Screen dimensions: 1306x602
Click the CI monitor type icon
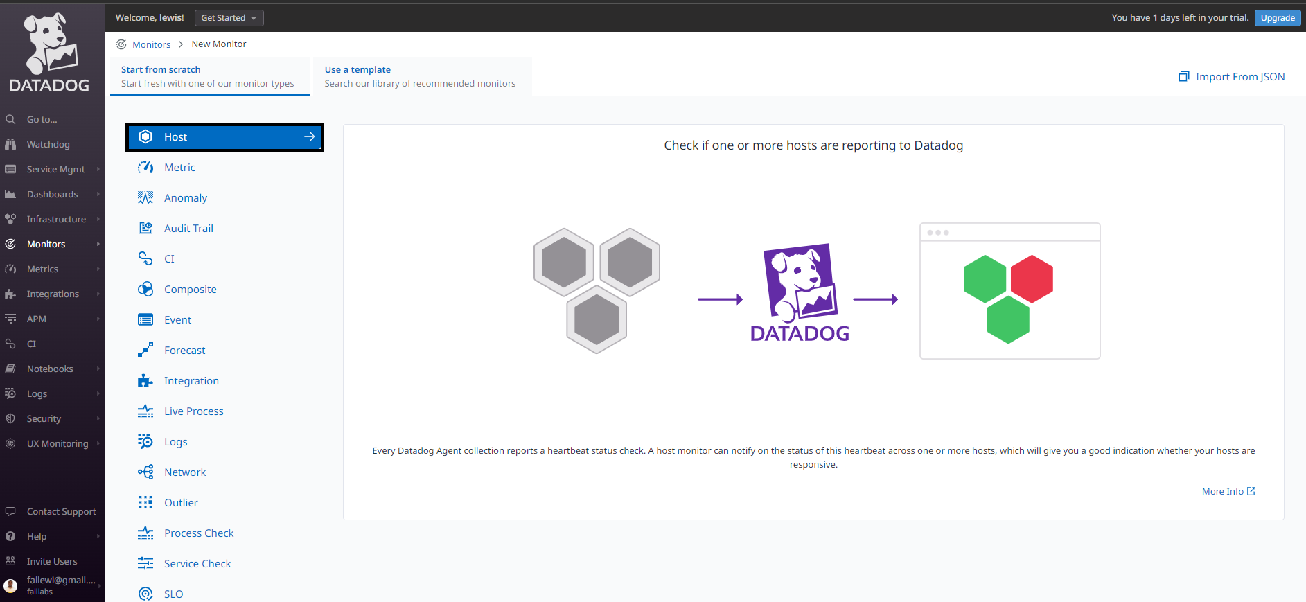145,258
